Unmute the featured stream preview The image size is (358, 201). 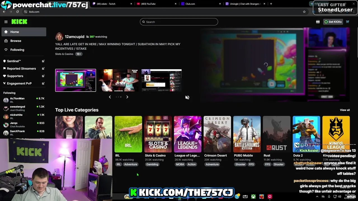click(x=187, y=97)
